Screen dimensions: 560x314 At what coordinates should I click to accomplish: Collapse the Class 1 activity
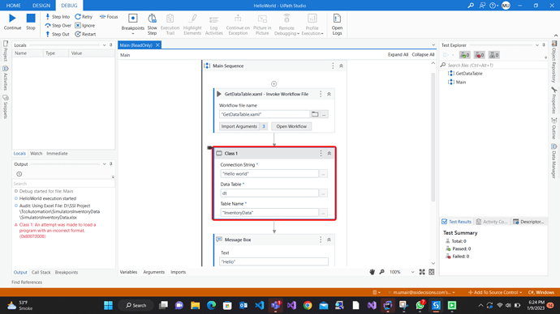point(330,154)
